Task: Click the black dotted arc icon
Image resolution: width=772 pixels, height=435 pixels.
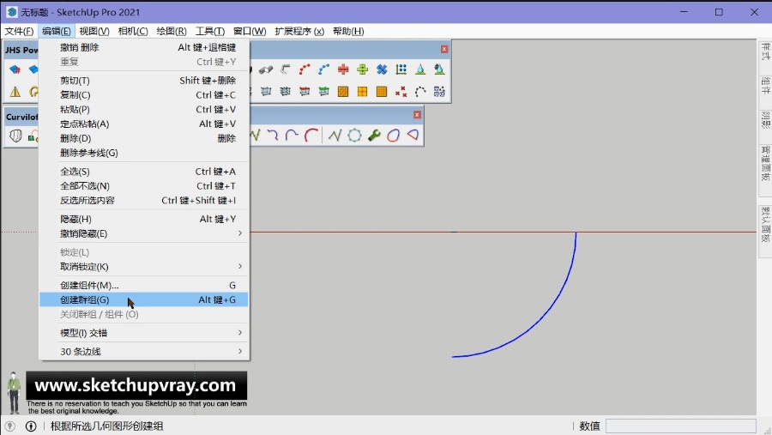Action: [420, 91]
